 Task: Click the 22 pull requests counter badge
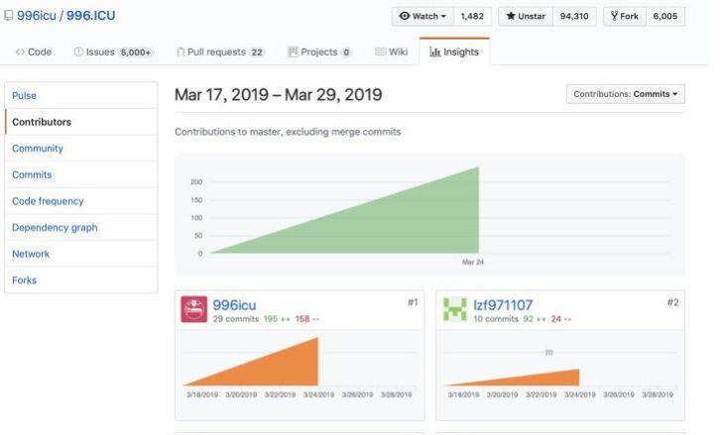coord(257,53)
